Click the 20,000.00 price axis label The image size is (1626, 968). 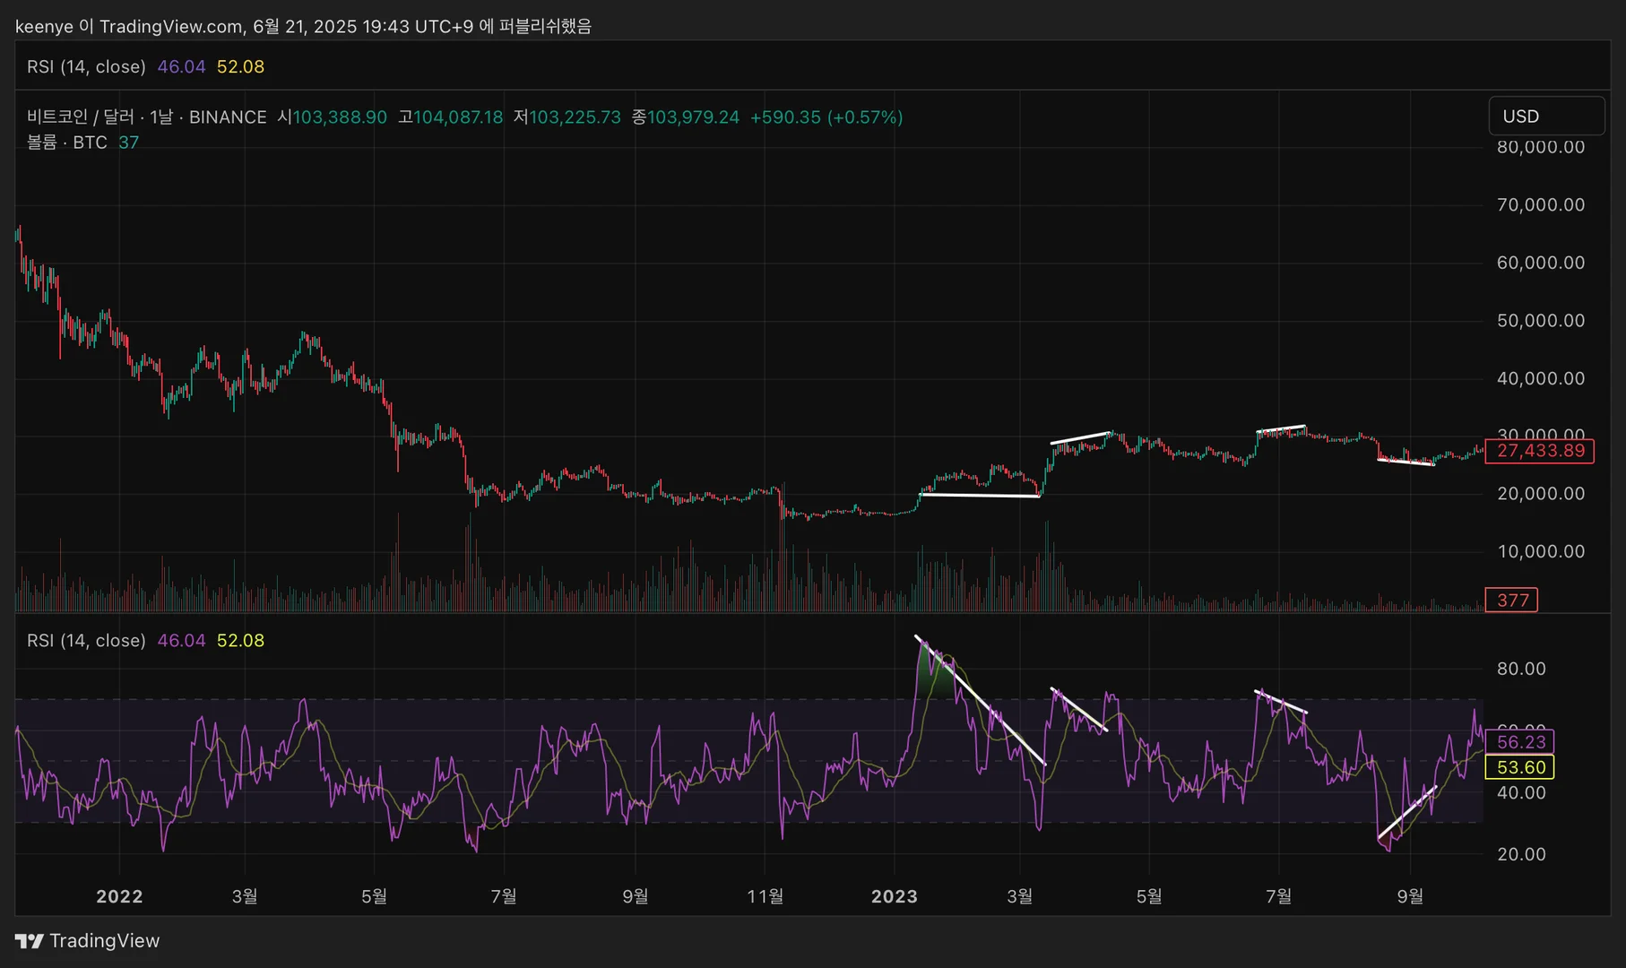click(x=1541, y=494)
